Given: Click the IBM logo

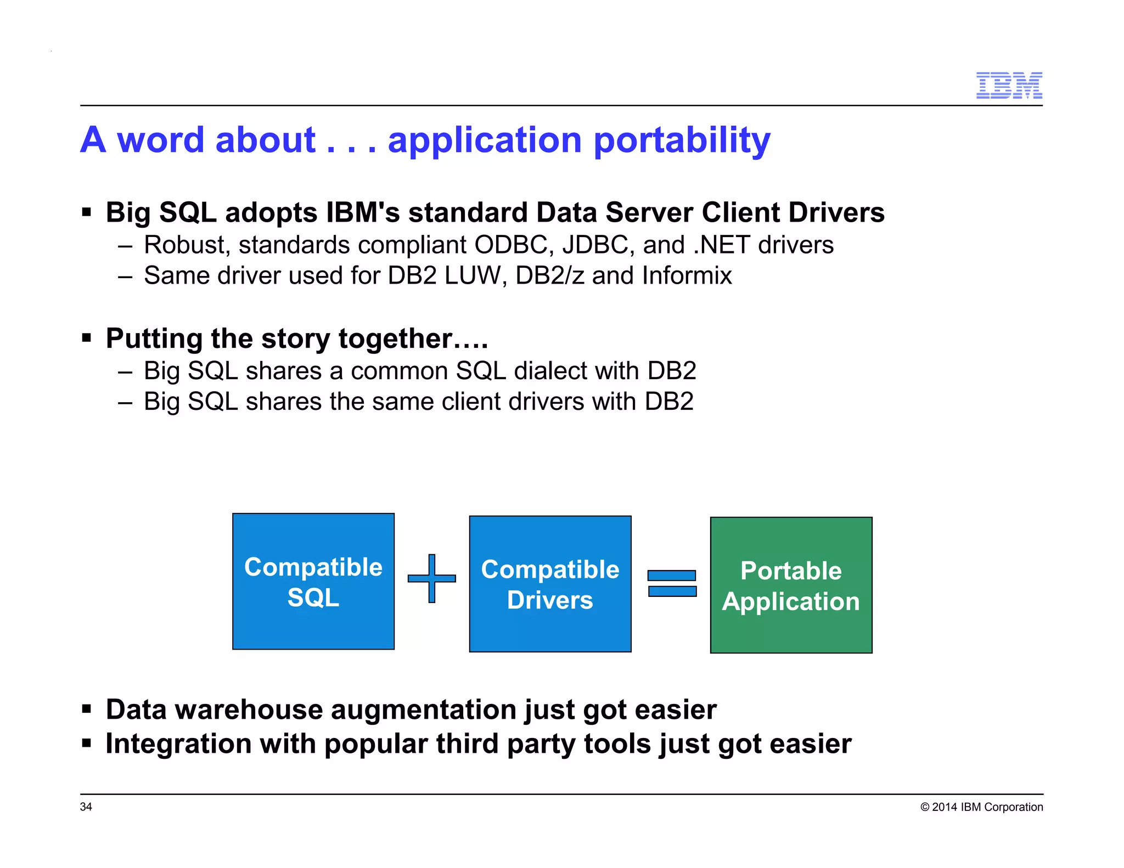Looking at the screenshot, I should (1009, 86).
